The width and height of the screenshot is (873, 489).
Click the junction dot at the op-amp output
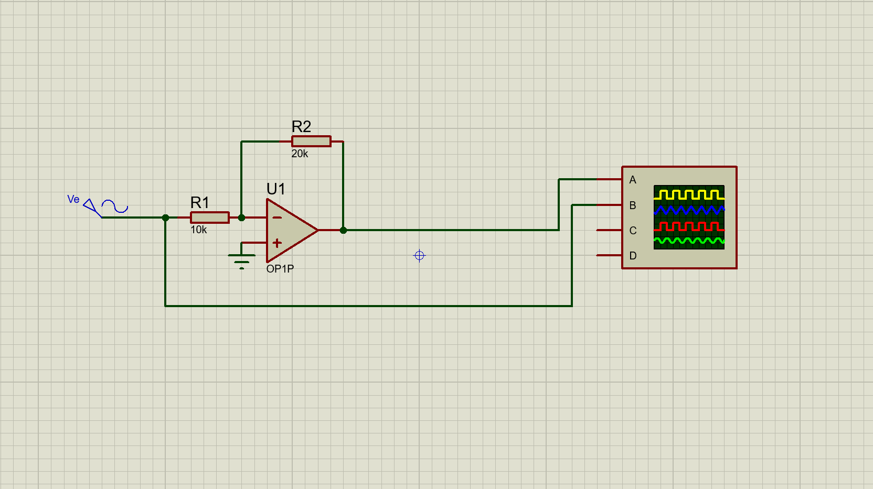(x=343, y=230)
